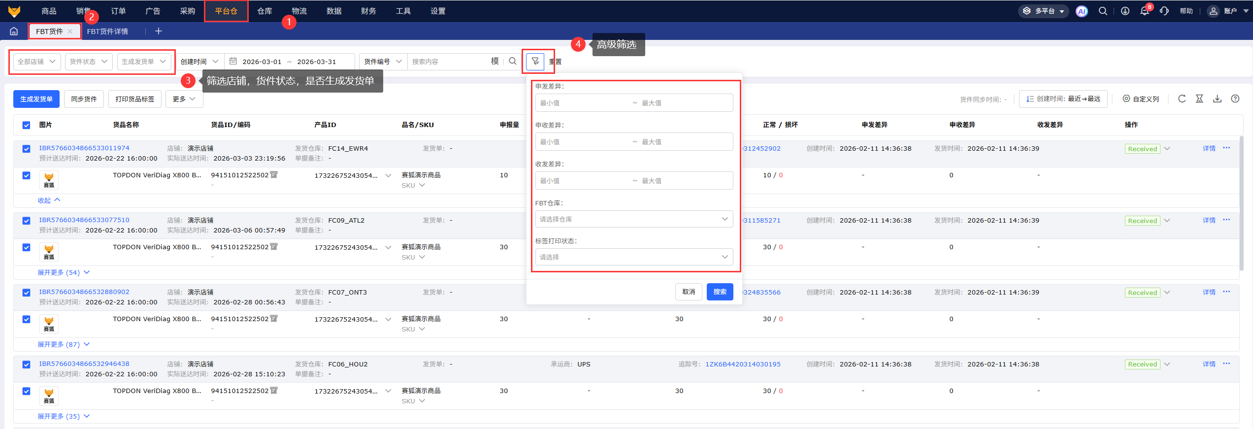
Task: Toggle the select-all checkbox in table header
Action: coord(26,125)
